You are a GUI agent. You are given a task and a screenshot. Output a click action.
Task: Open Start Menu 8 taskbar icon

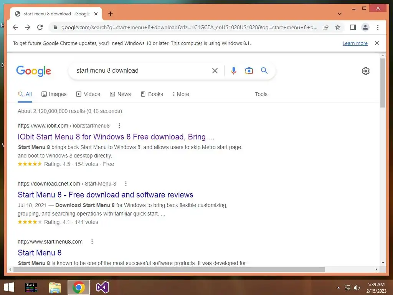[31, 287]
